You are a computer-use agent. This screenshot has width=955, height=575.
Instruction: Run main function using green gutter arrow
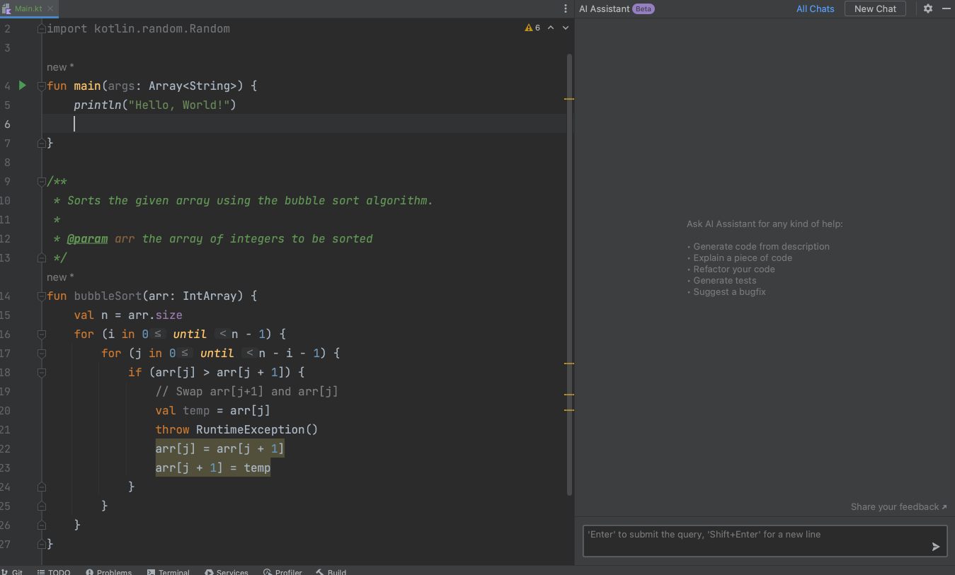point(23,86)
